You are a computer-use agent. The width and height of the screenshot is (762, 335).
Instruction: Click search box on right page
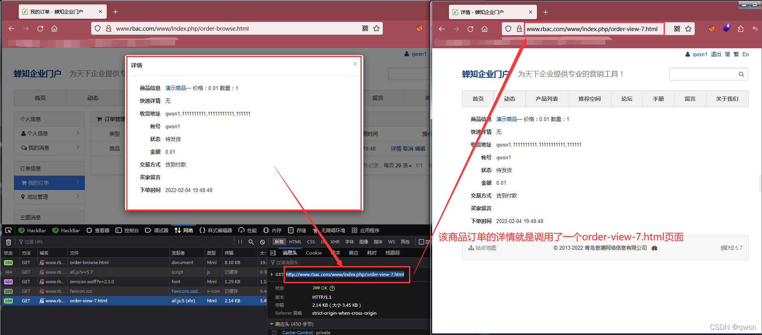click(x=708, y=74)
